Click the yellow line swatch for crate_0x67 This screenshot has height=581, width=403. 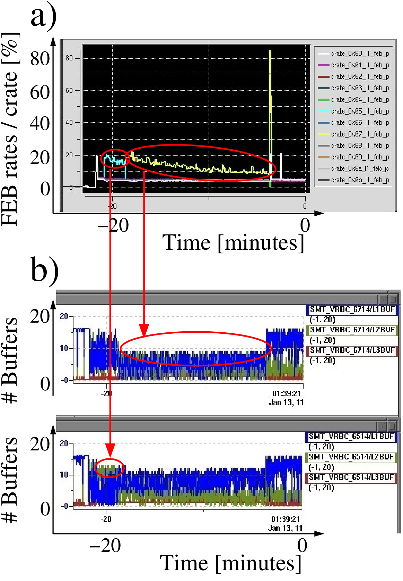[323, 134]
